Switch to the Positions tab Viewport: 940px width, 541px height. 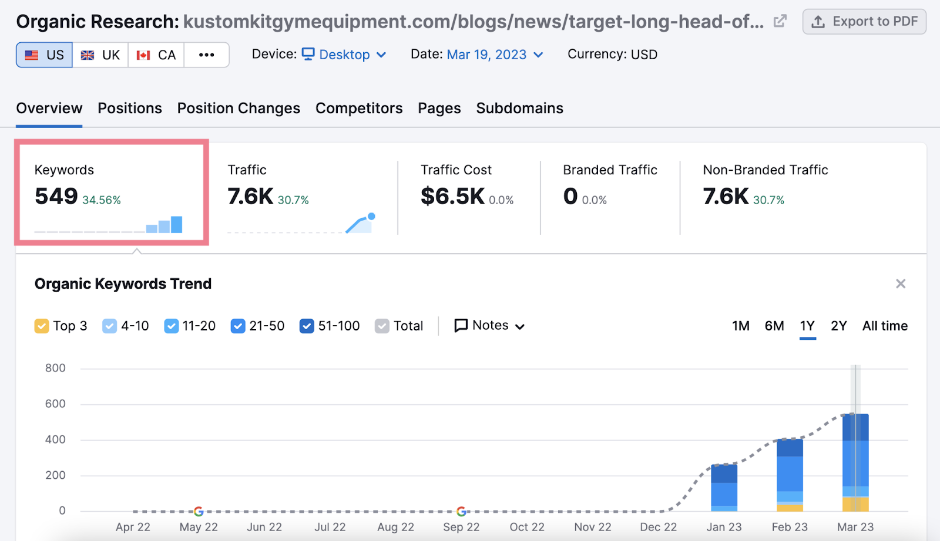tap(129, 108)
